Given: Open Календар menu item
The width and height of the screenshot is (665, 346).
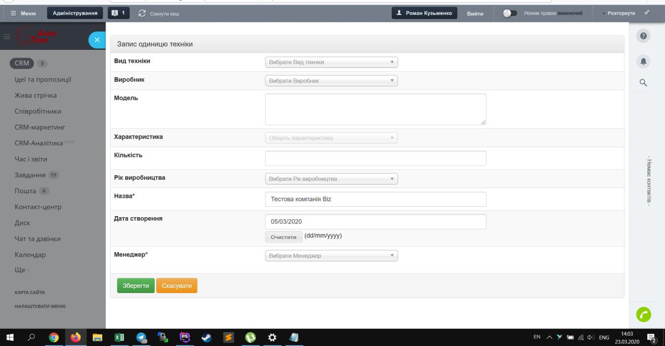Looking at the screenshot, I should click(30, 255).
